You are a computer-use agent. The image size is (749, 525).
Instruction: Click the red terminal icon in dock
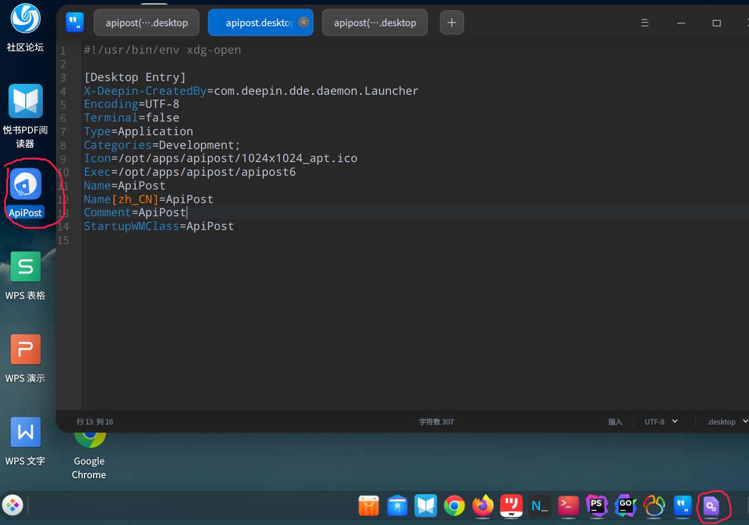568,506
